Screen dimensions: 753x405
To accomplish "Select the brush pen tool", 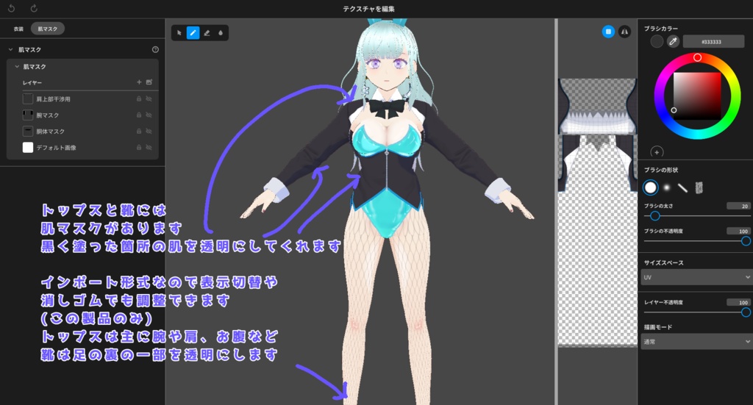I will tap(193, 32).
